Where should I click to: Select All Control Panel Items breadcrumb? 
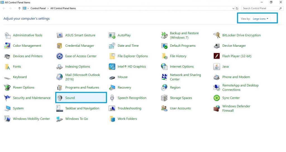point(63,8)
